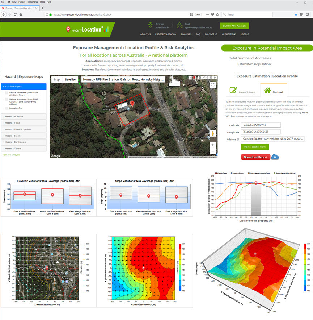Click the Longitude input field
This screenshot has width=313, height=320.
(x=261, y=132)
